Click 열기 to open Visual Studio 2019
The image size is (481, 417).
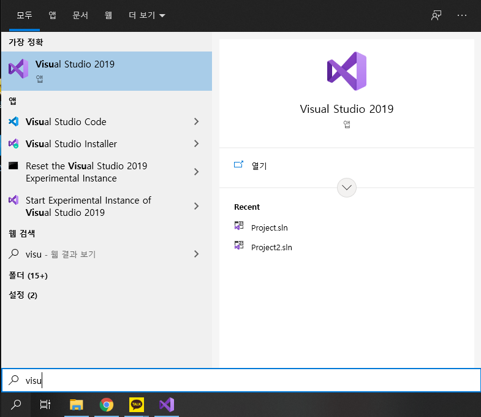pos(259,166)
